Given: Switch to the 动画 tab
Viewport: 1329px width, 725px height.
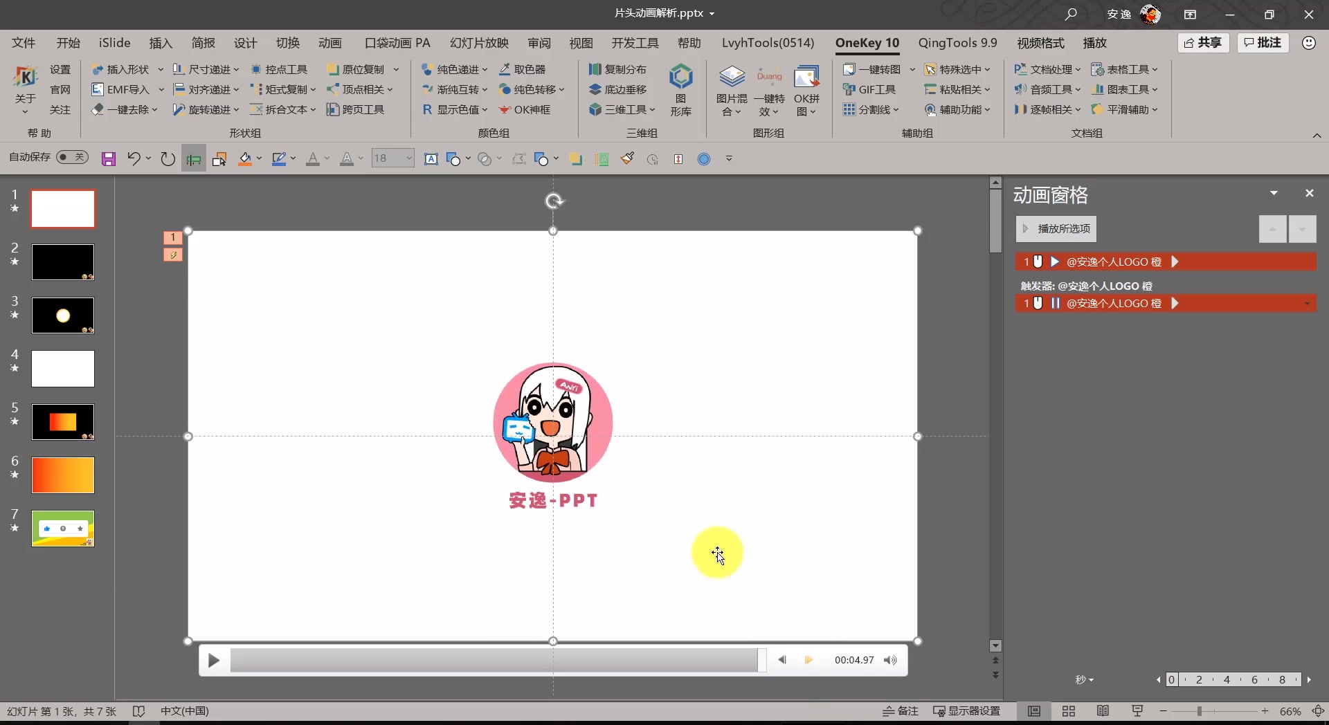Looking at the screenshot, I should (330, 43).
